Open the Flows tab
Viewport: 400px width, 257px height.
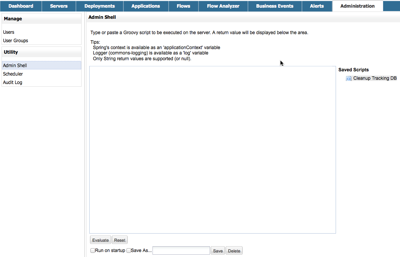(x=184, y=6)
